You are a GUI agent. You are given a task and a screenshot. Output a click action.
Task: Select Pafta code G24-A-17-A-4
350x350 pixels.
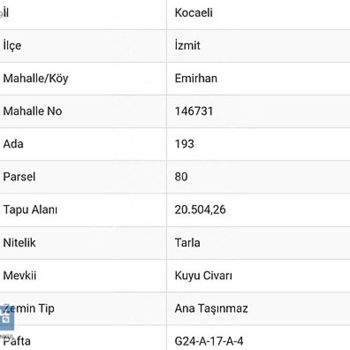(209, 341)
